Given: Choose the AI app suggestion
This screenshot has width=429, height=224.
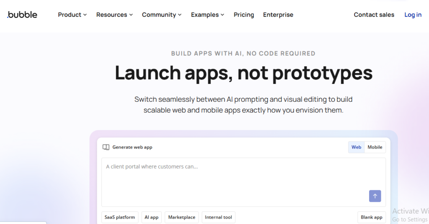Looking at the screenshot, I should coord(152,217).
